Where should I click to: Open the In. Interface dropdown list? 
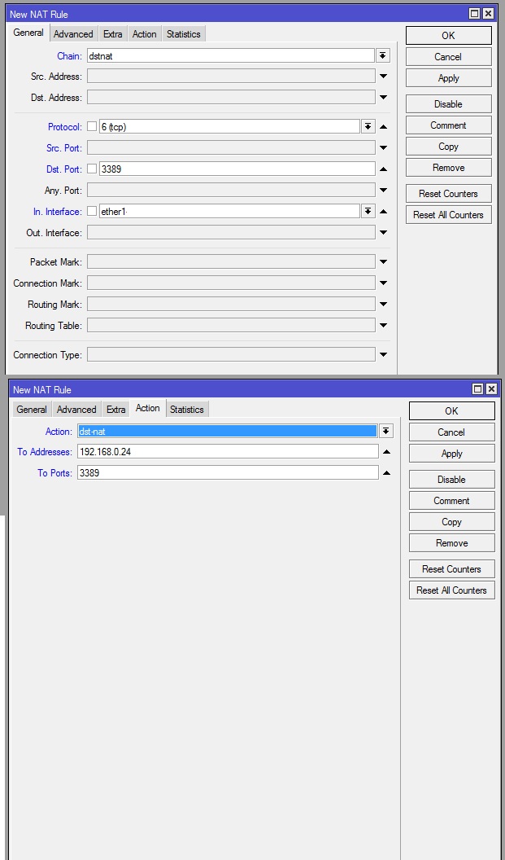(368, 211)
